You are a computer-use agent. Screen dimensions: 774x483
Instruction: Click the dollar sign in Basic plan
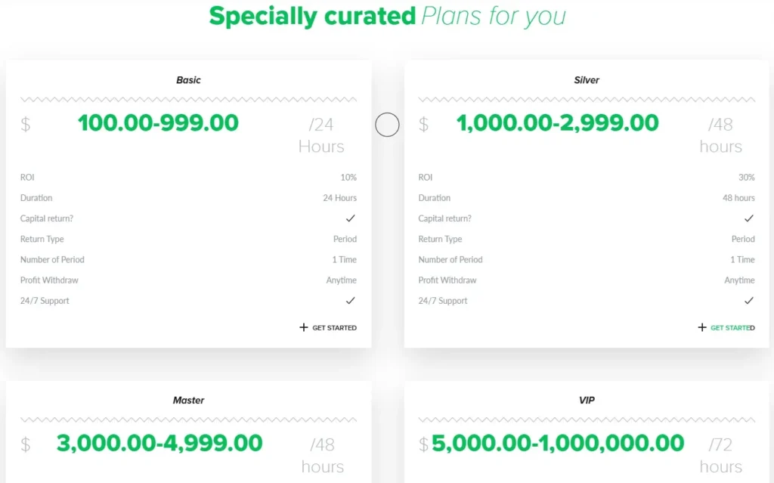click(x=26, y=125)
